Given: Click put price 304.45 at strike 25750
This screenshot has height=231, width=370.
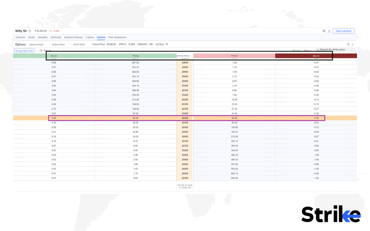Looking at the screenshot, I should pyautogui.click(x=234, y=146).
